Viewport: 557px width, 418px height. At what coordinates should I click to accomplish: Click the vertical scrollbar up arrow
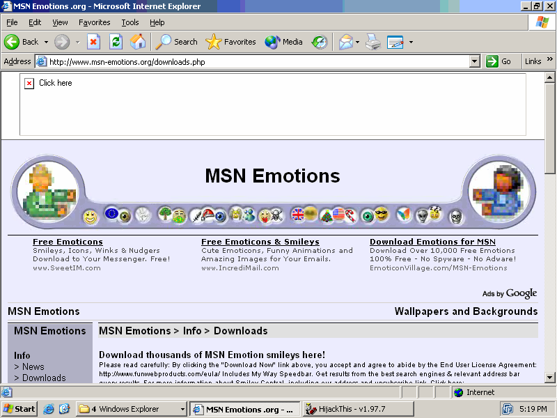(x=549, y=77)
